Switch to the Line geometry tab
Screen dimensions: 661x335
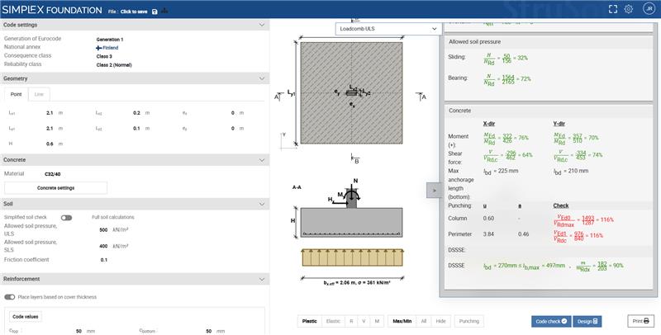click(39, 95)
